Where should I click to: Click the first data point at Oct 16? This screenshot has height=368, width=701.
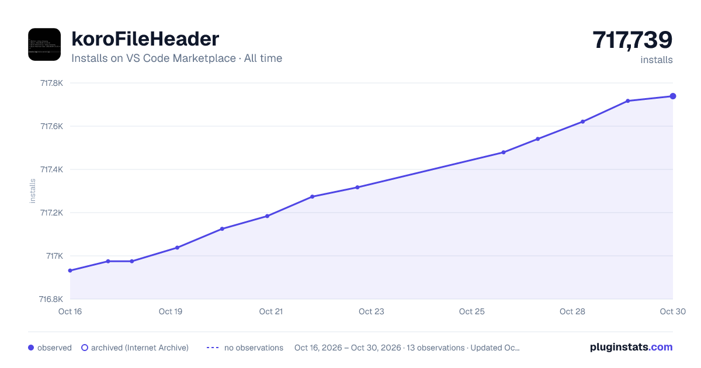70,270
